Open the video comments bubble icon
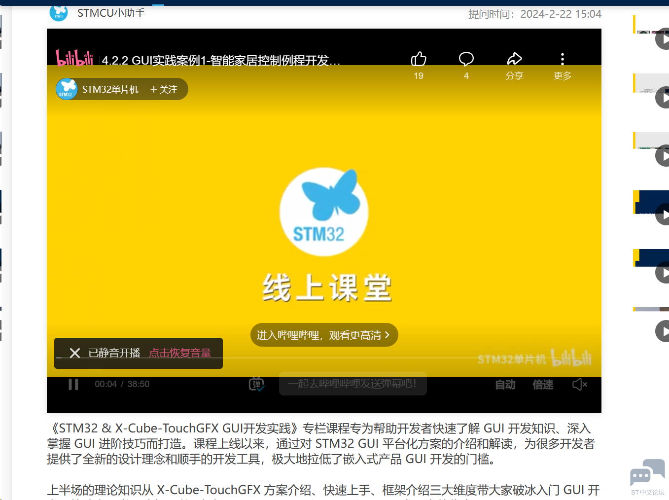Image resolution: width=669 pixels, height=500 pixels. [466, 60]
